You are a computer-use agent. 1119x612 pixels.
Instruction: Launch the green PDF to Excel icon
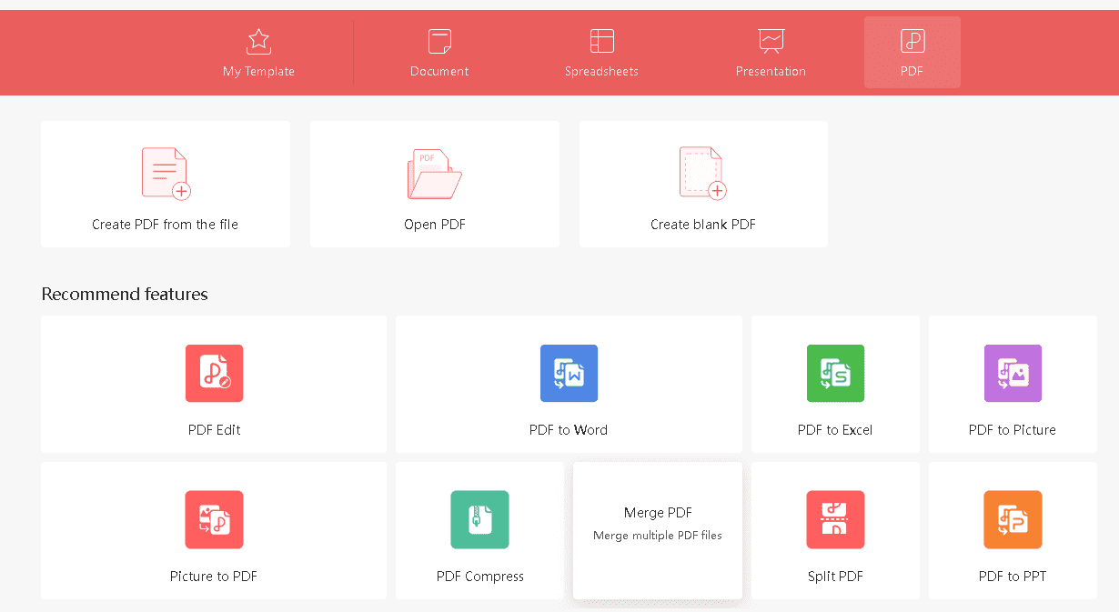835,373
